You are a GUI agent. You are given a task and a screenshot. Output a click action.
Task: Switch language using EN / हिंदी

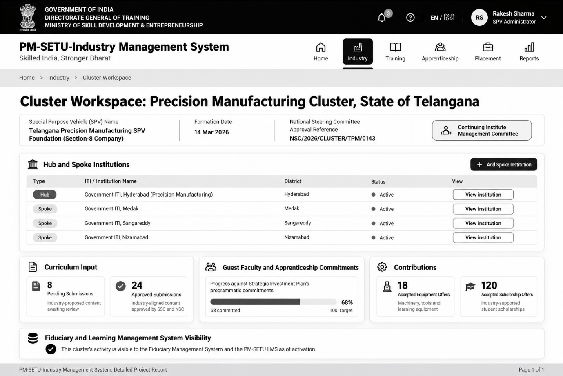[x=443, y=18]
